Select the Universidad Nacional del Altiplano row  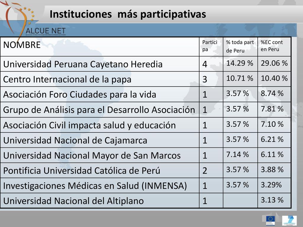click(146, 201)
